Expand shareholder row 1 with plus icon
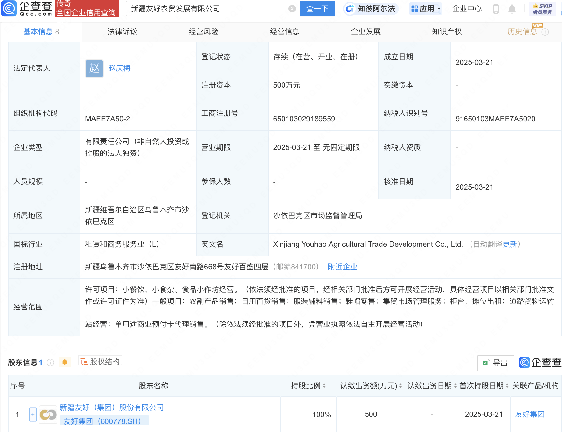562x432 pixels. [33, 415]
